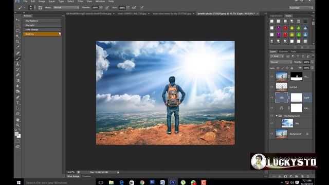Toggle pressure for size button
The width and height of the screenshot is (329, 185).
(x=142, y=8)
